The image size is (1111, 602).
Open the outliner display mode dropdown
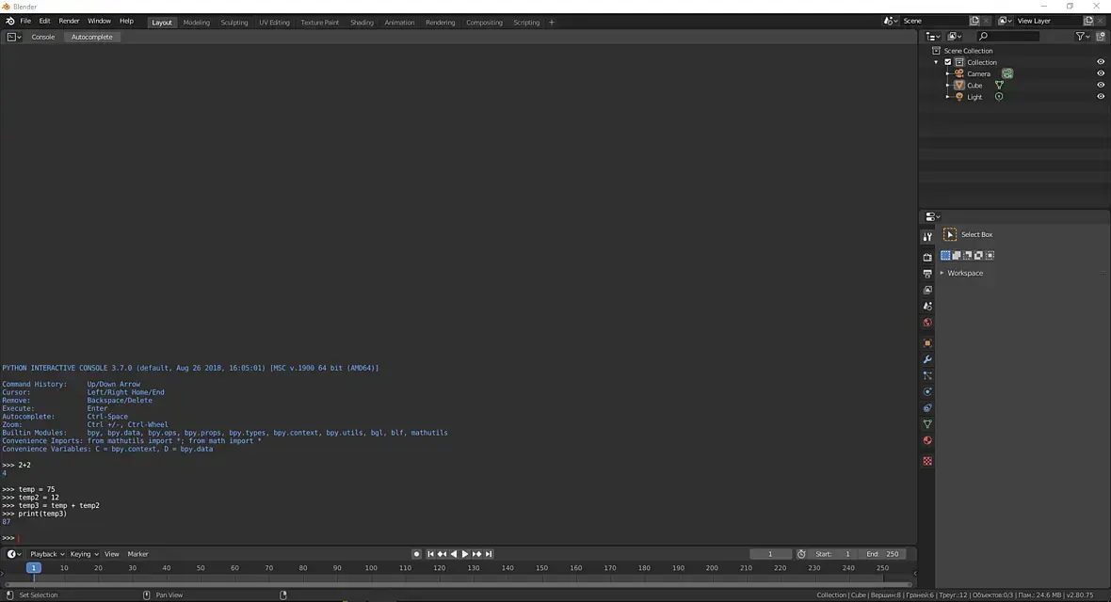pyautogui.click(x=955, y=36)
